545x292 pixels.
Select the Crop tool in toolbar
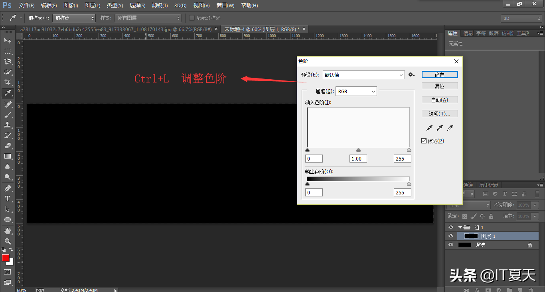[x=8, y=82]
